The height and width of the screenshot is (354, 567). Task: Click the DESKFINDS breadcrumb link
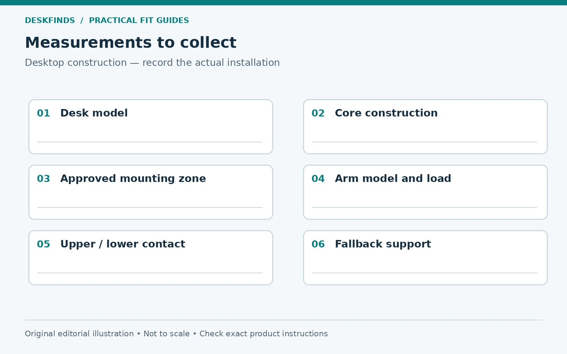point(50,21)
